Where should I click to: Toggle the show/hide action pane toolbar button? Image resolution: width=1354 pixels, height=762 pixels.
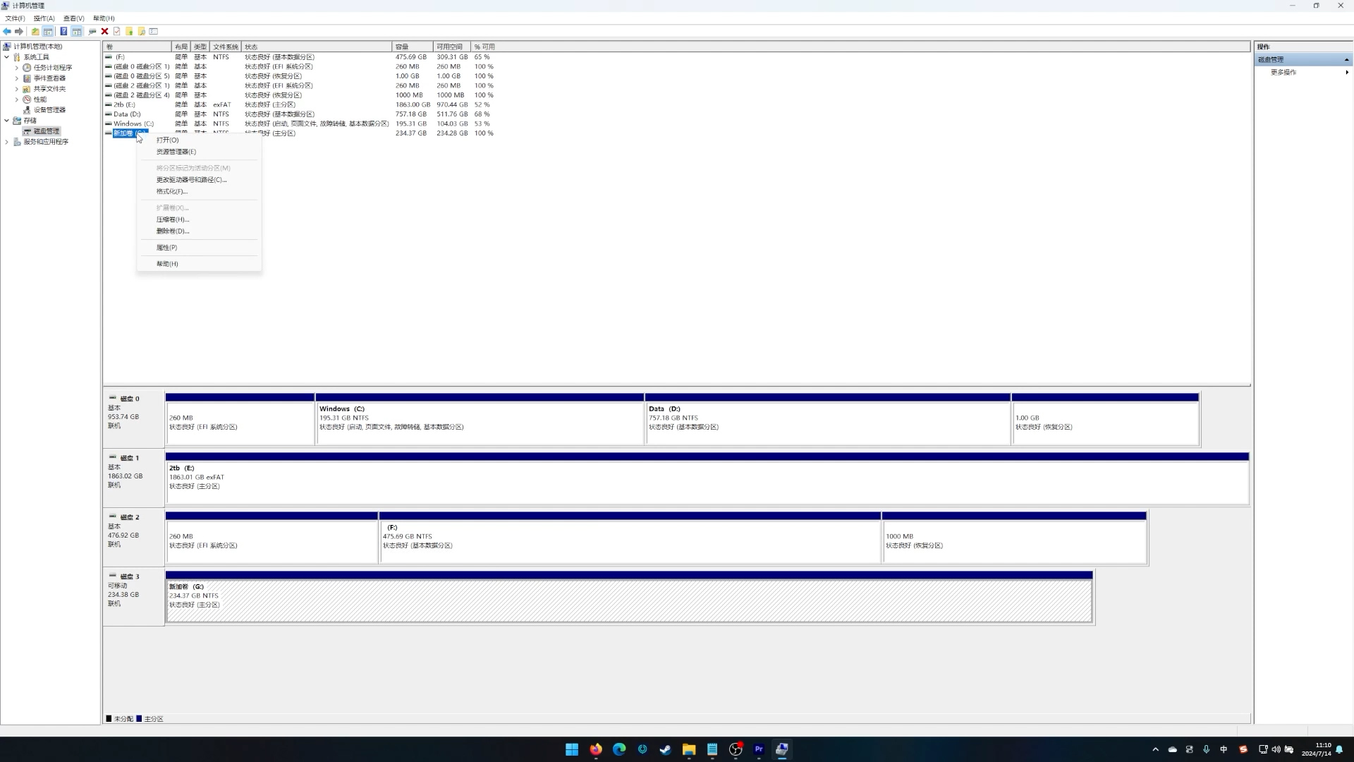[77, 31]
